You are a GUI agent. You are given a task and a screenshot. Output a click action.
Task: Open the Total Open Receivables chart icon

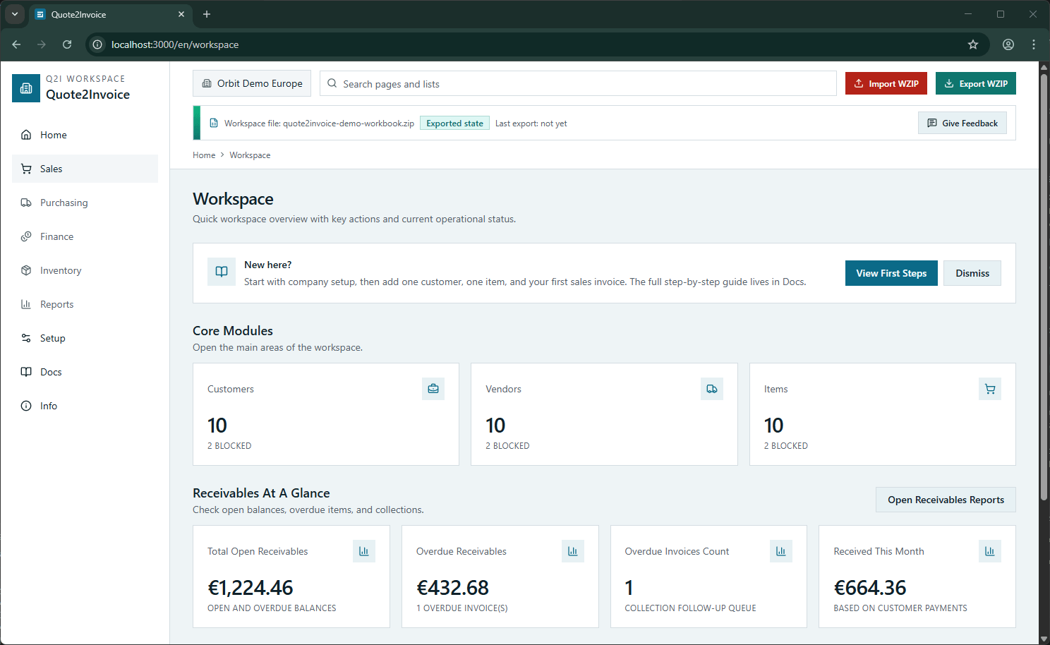coord(363,551)
